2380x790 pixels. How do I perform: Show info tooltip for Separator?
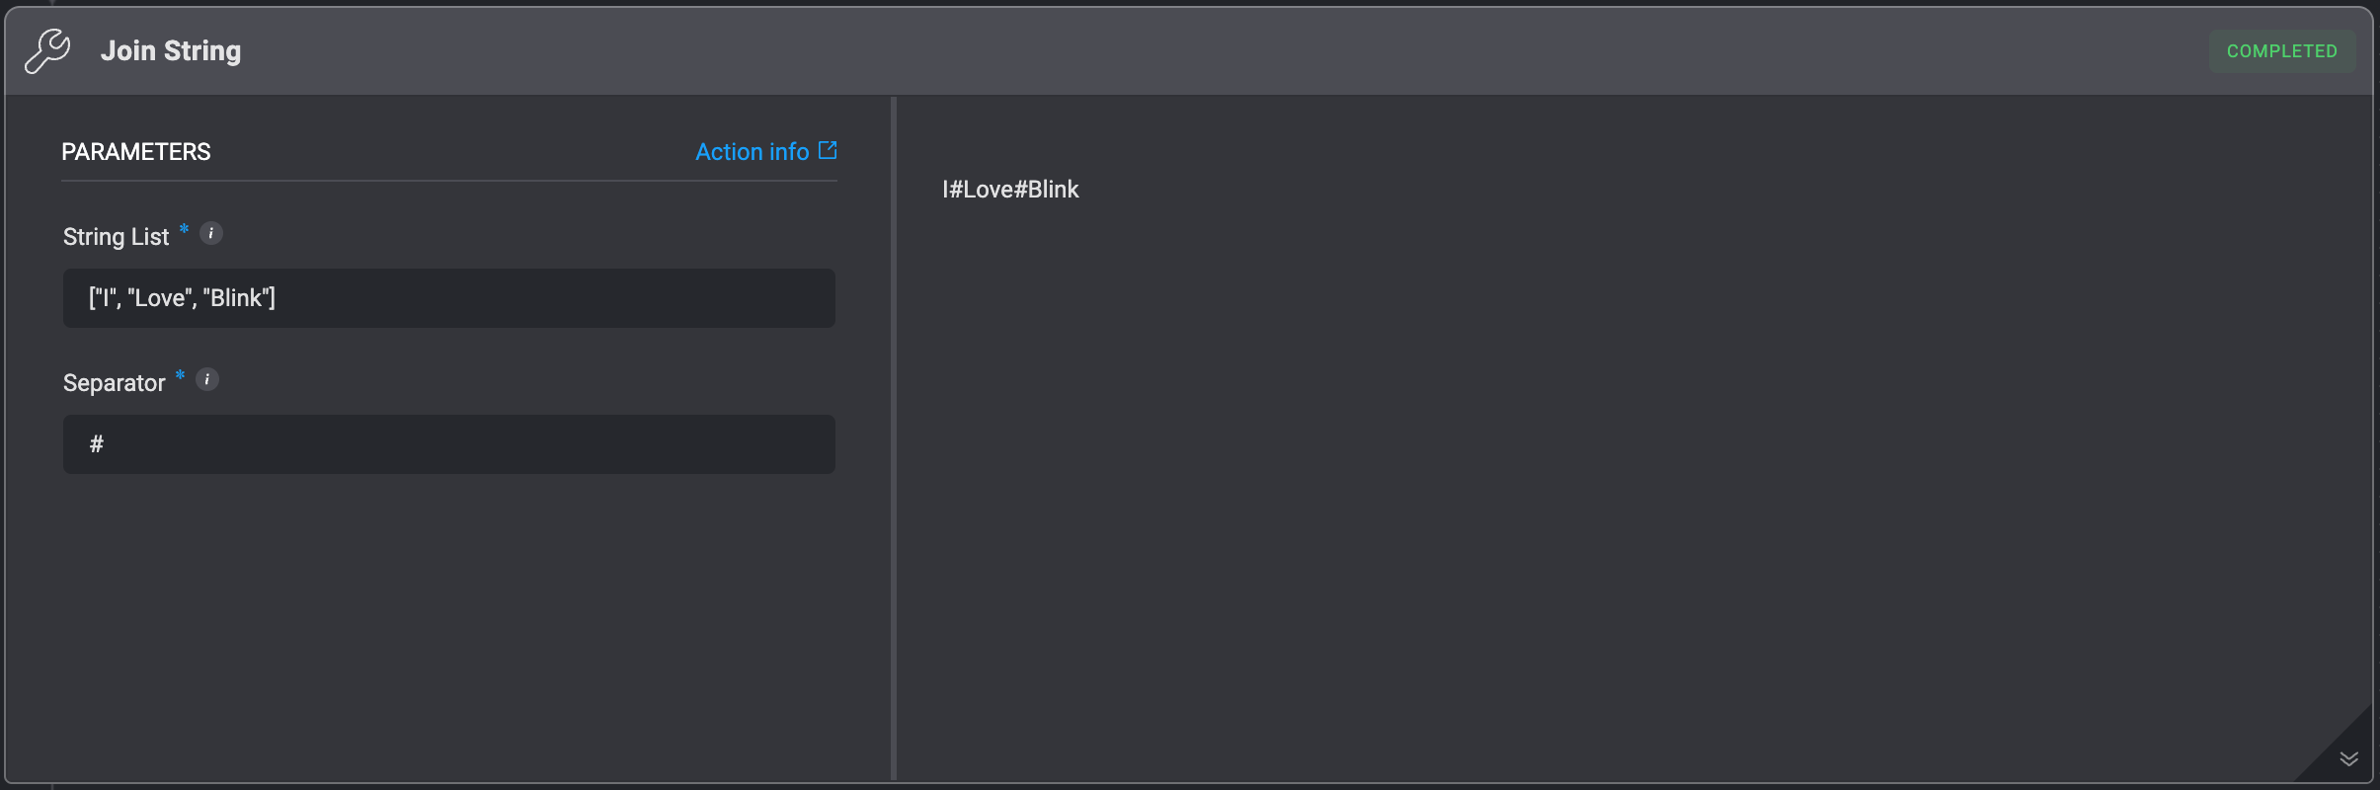click(207, 379)
